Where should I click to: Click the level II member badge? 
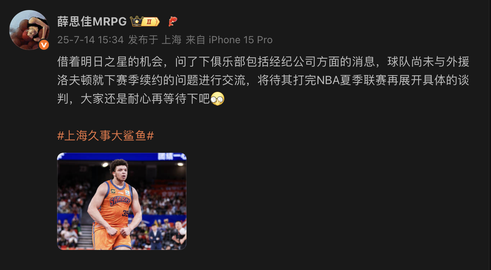coord(151,22)
